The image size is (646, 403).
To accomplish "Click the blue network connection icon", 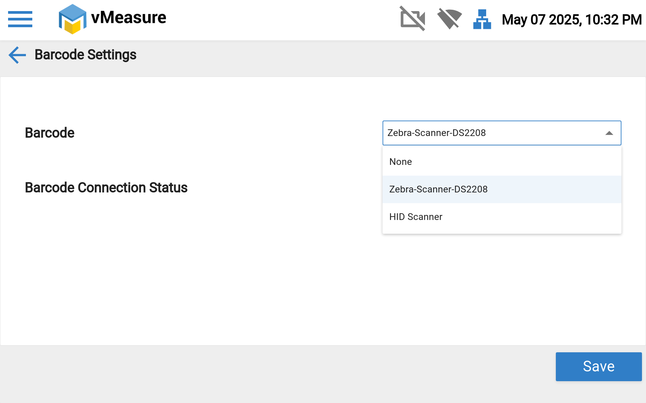I will click(x=482, y=19).
